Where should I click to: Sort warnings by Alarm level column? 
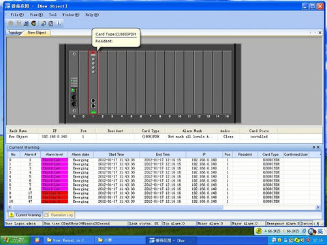[54, 154]
